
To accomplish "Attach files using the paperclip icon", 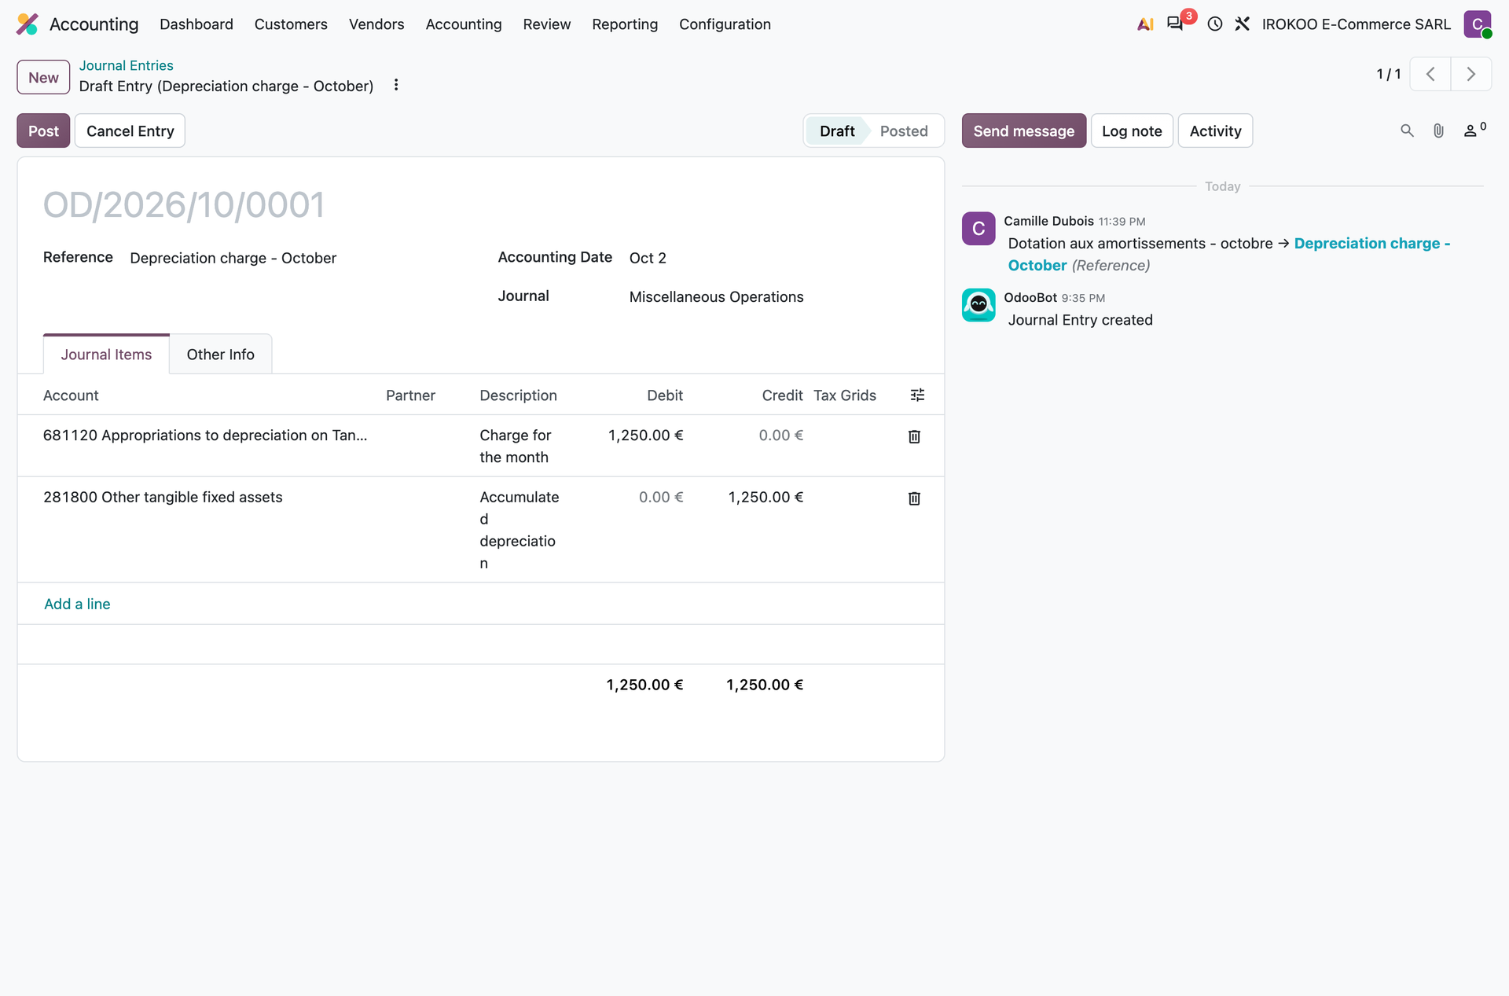I will point(1438,130).
